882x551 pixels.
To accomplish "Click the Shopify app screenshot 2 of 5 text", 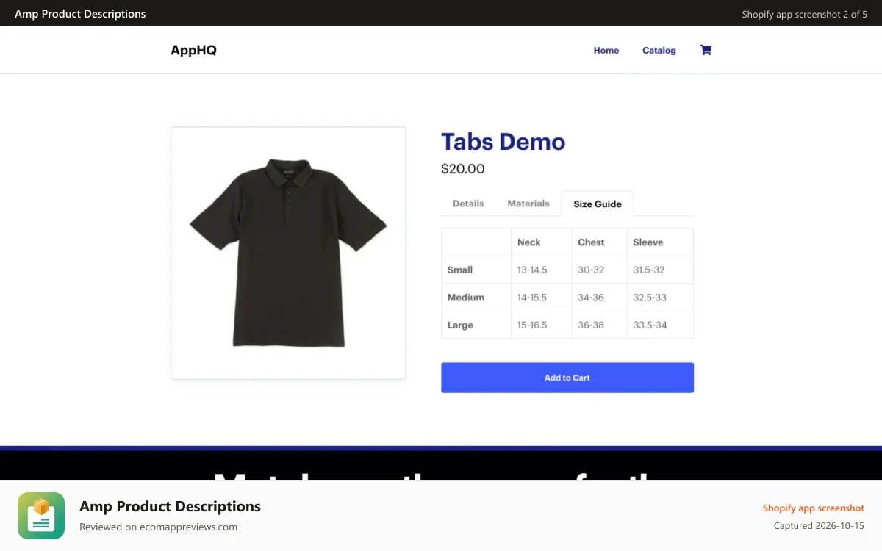I will 804,14.
